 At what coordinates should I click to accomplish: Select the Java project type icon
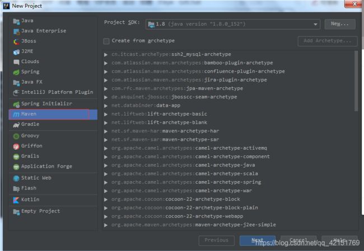(16, 21)
